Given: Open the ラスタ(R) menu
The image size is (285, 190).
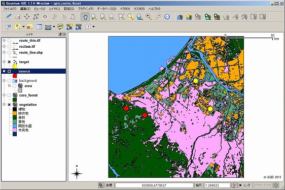Looking at the screenshot, I should pos(139,9).
